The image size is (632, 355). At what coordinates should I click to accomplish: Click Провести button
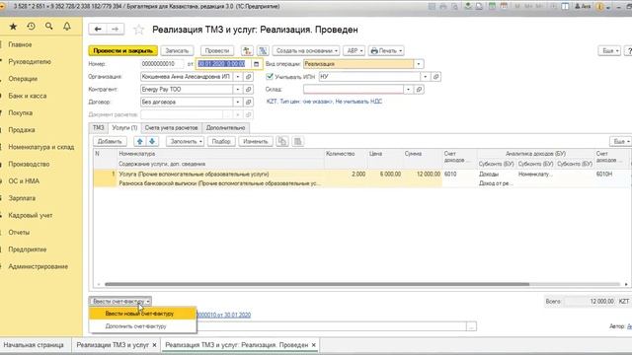217,50
